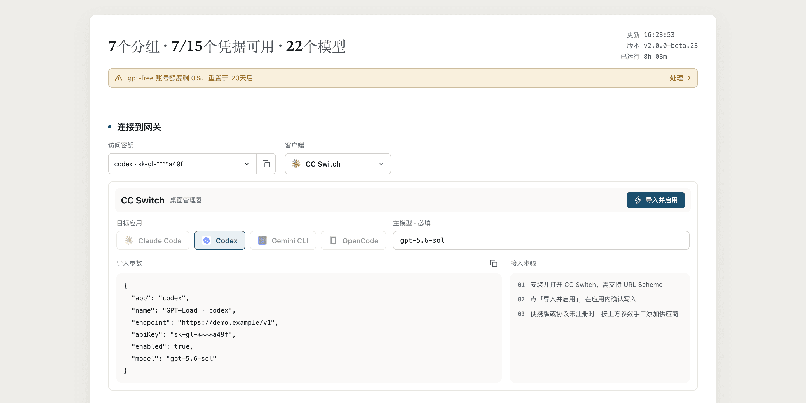Viewport: 806px width, 403px height.
Task: Click the "endpoint" line in the JSON
Action: point(205,323)
